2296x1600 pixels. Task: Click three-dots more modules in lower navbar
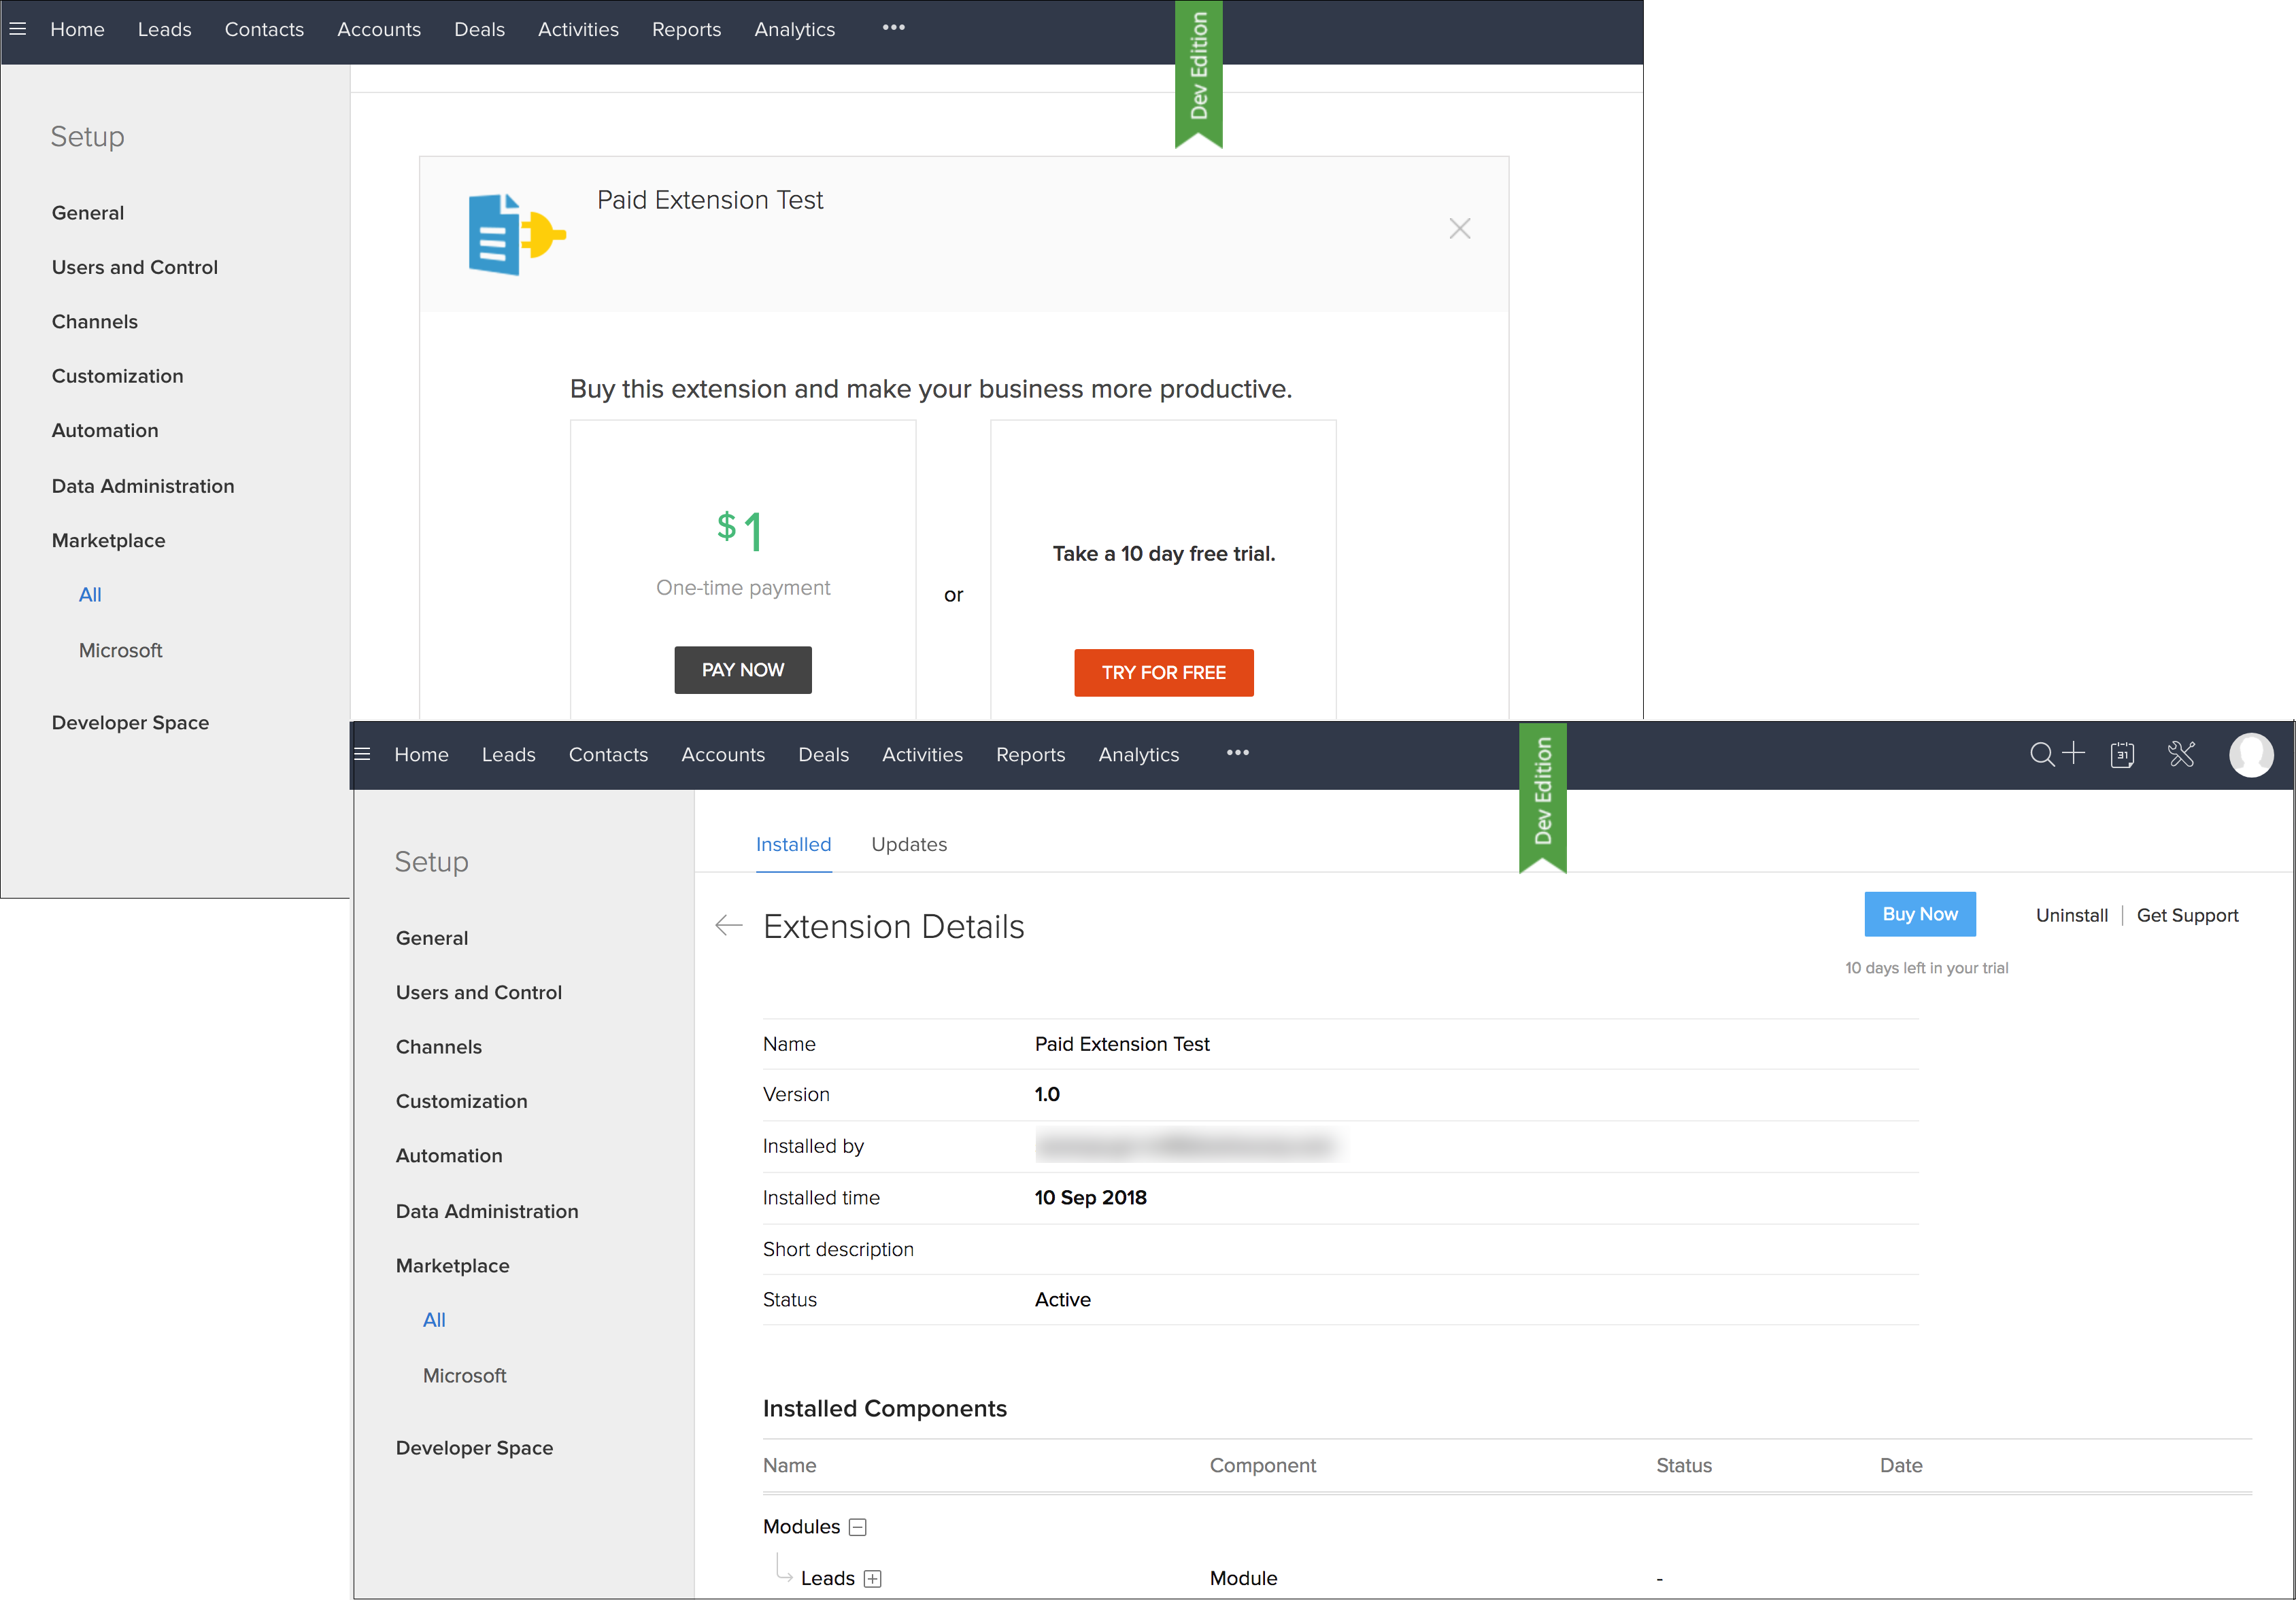[1237, 752]
